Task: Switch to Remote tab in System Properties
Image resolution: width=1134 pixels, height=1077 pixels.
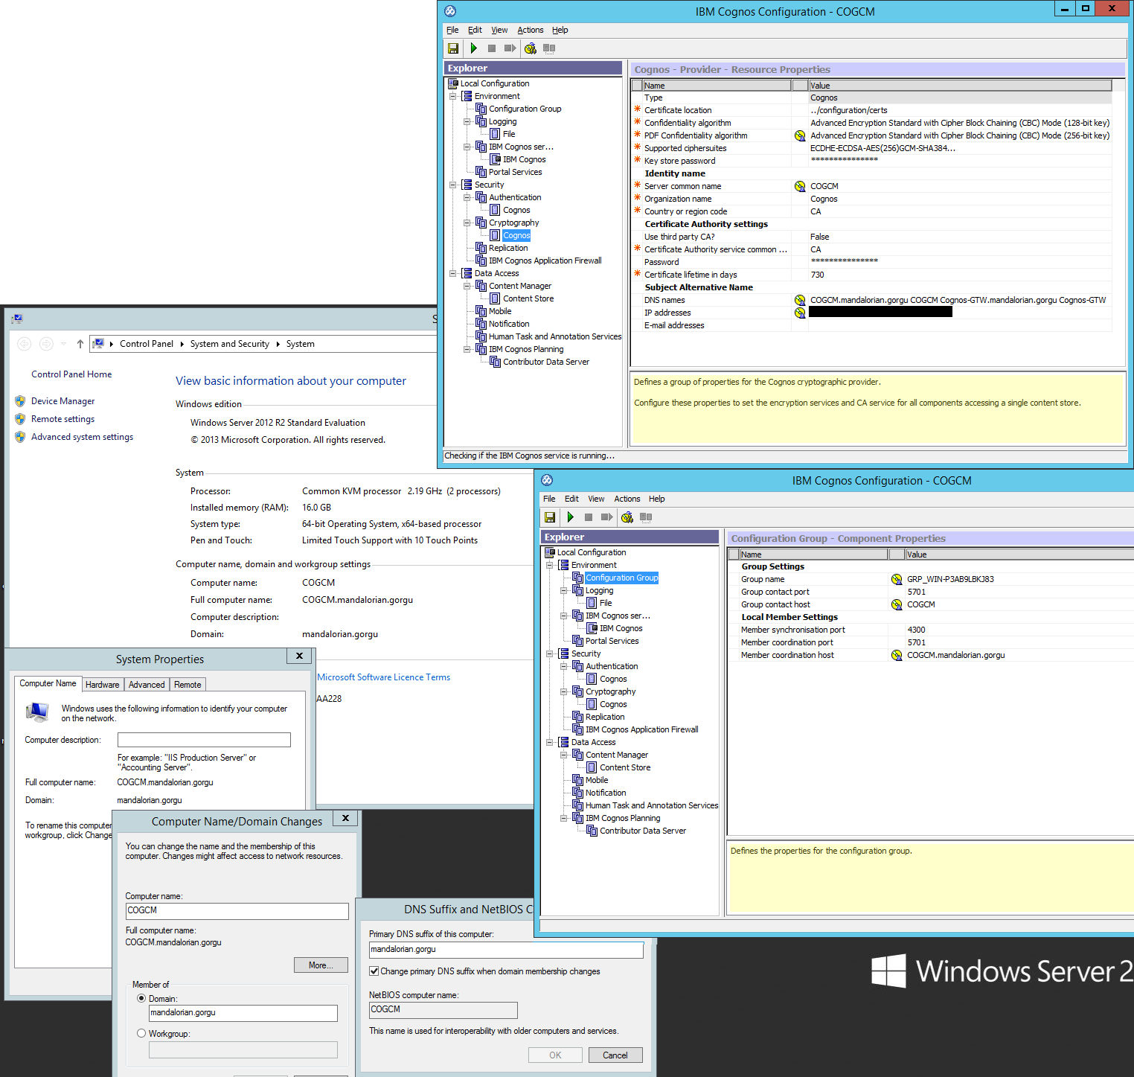Action: [x=188, y=685]
